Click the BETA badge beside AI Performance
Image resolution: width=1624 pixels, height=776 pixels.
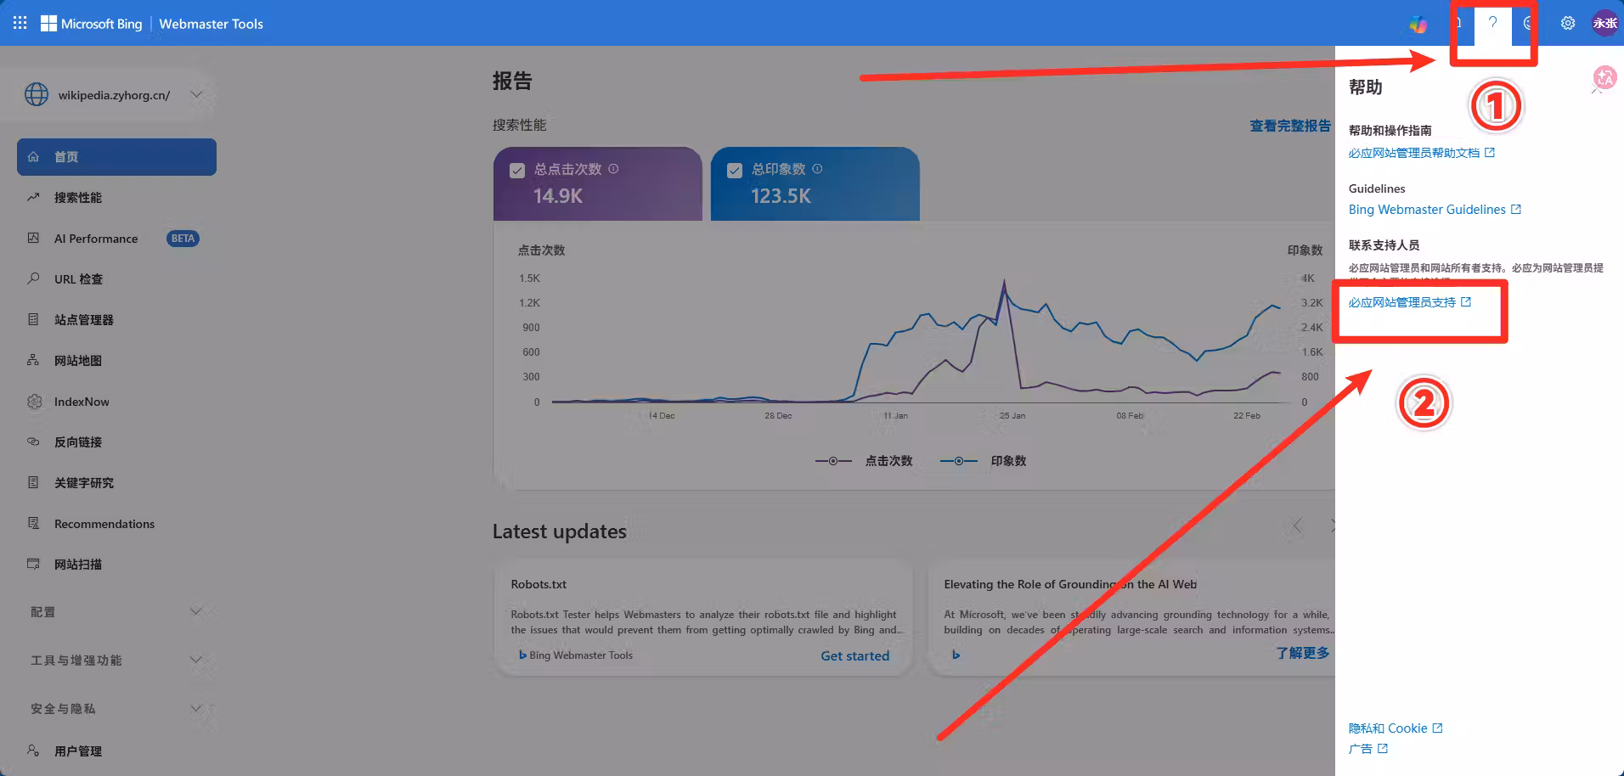[183, 238]
